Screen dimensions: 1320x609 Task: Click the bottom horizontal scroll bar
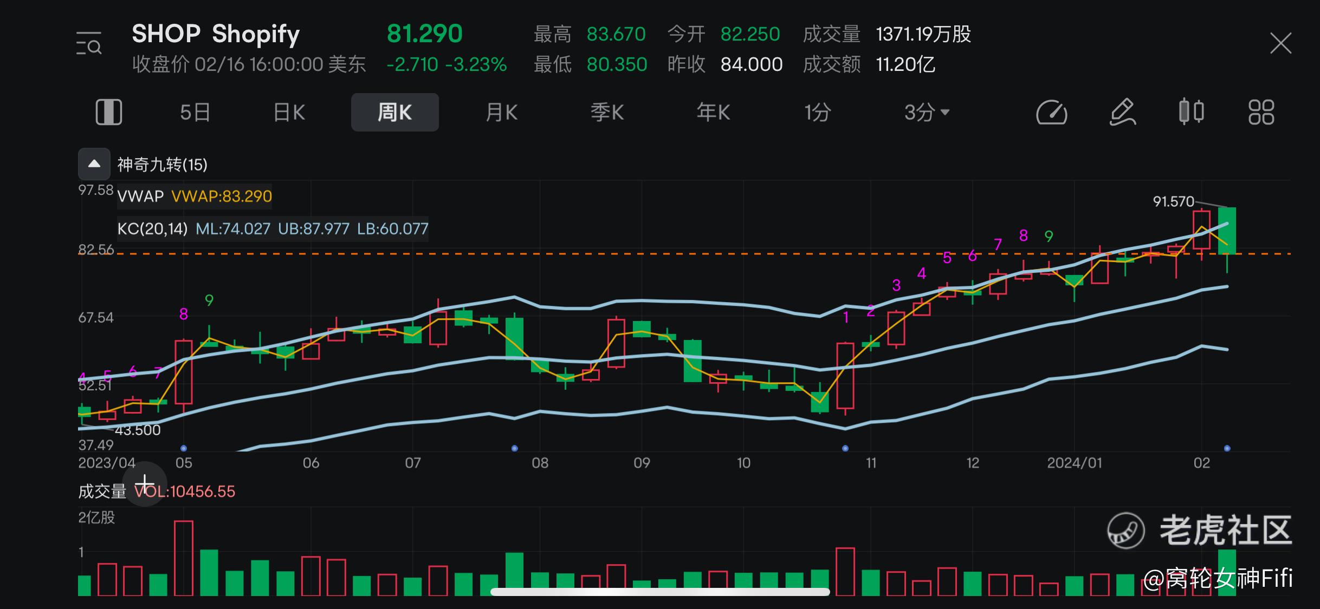pos(660,592)
